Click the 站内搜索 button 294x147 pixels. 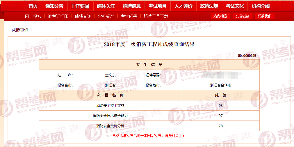tap(220, 16)
